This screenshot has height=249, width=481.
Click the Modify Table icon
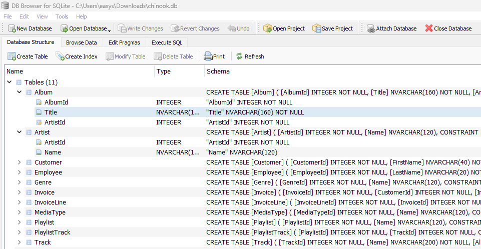pos(110,56)
